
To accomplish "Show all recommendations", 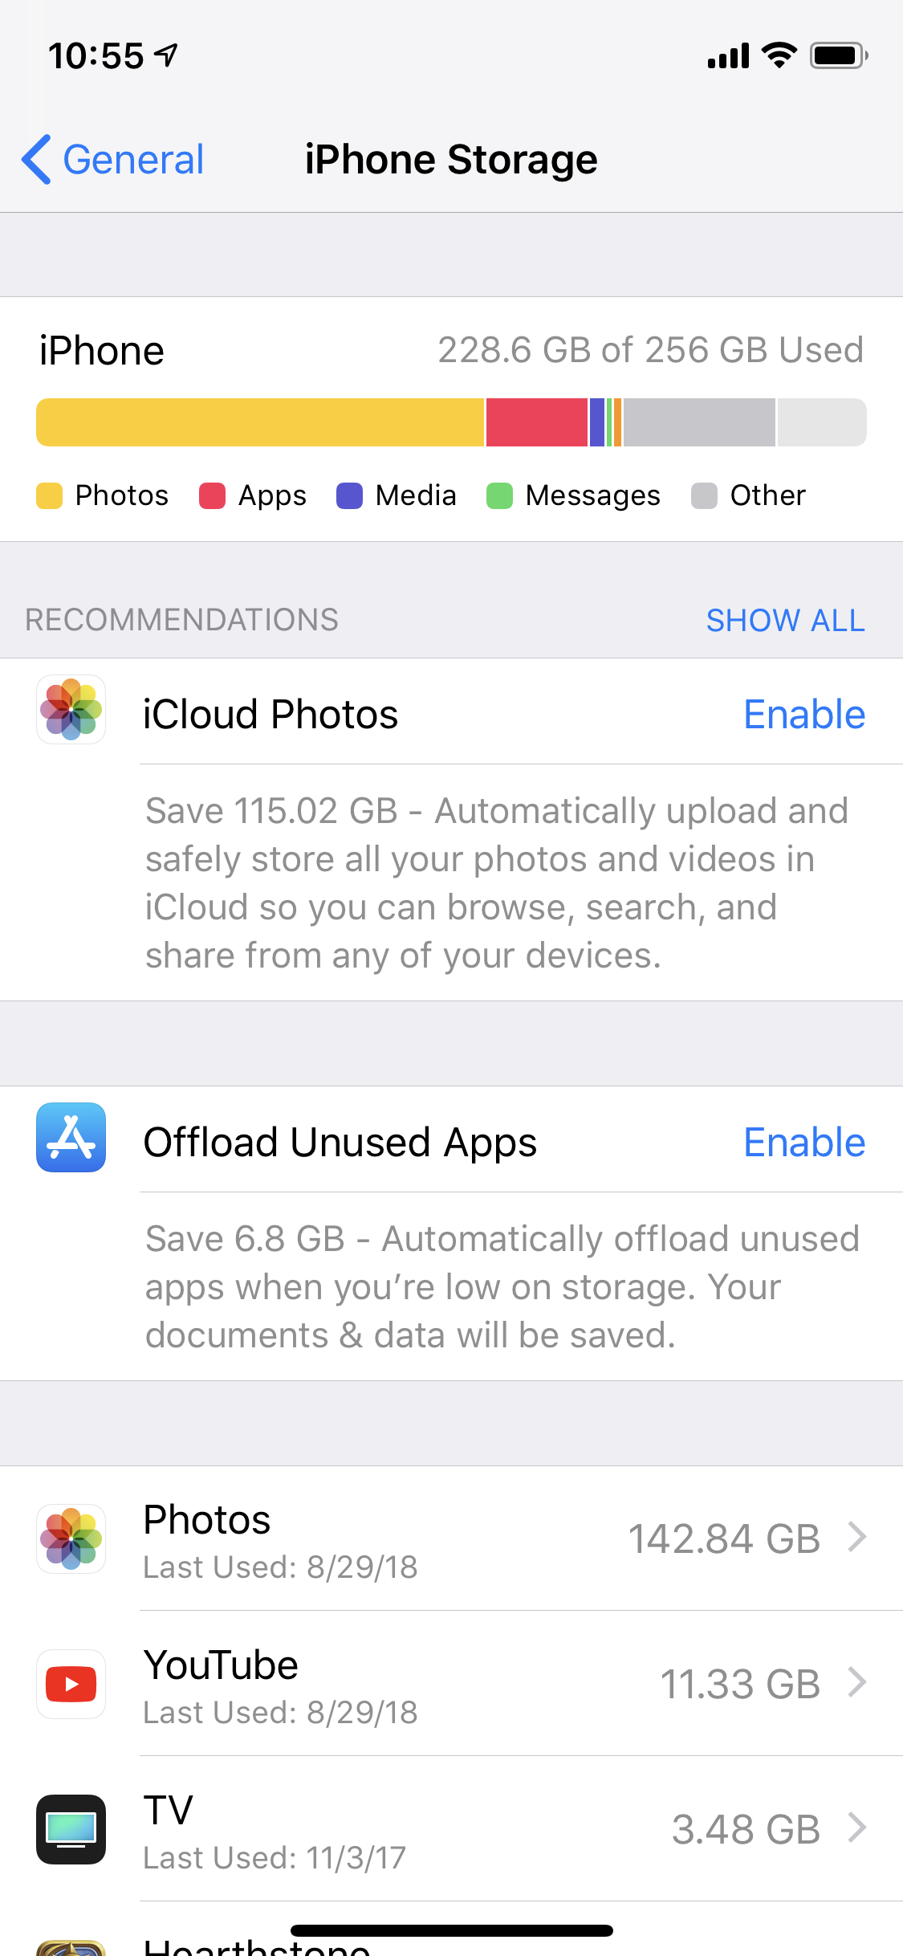I will (785, 620).
